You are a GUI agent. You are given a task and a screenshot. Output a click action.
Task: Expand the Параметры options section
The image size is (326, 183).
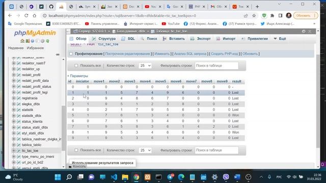point(77,76)
